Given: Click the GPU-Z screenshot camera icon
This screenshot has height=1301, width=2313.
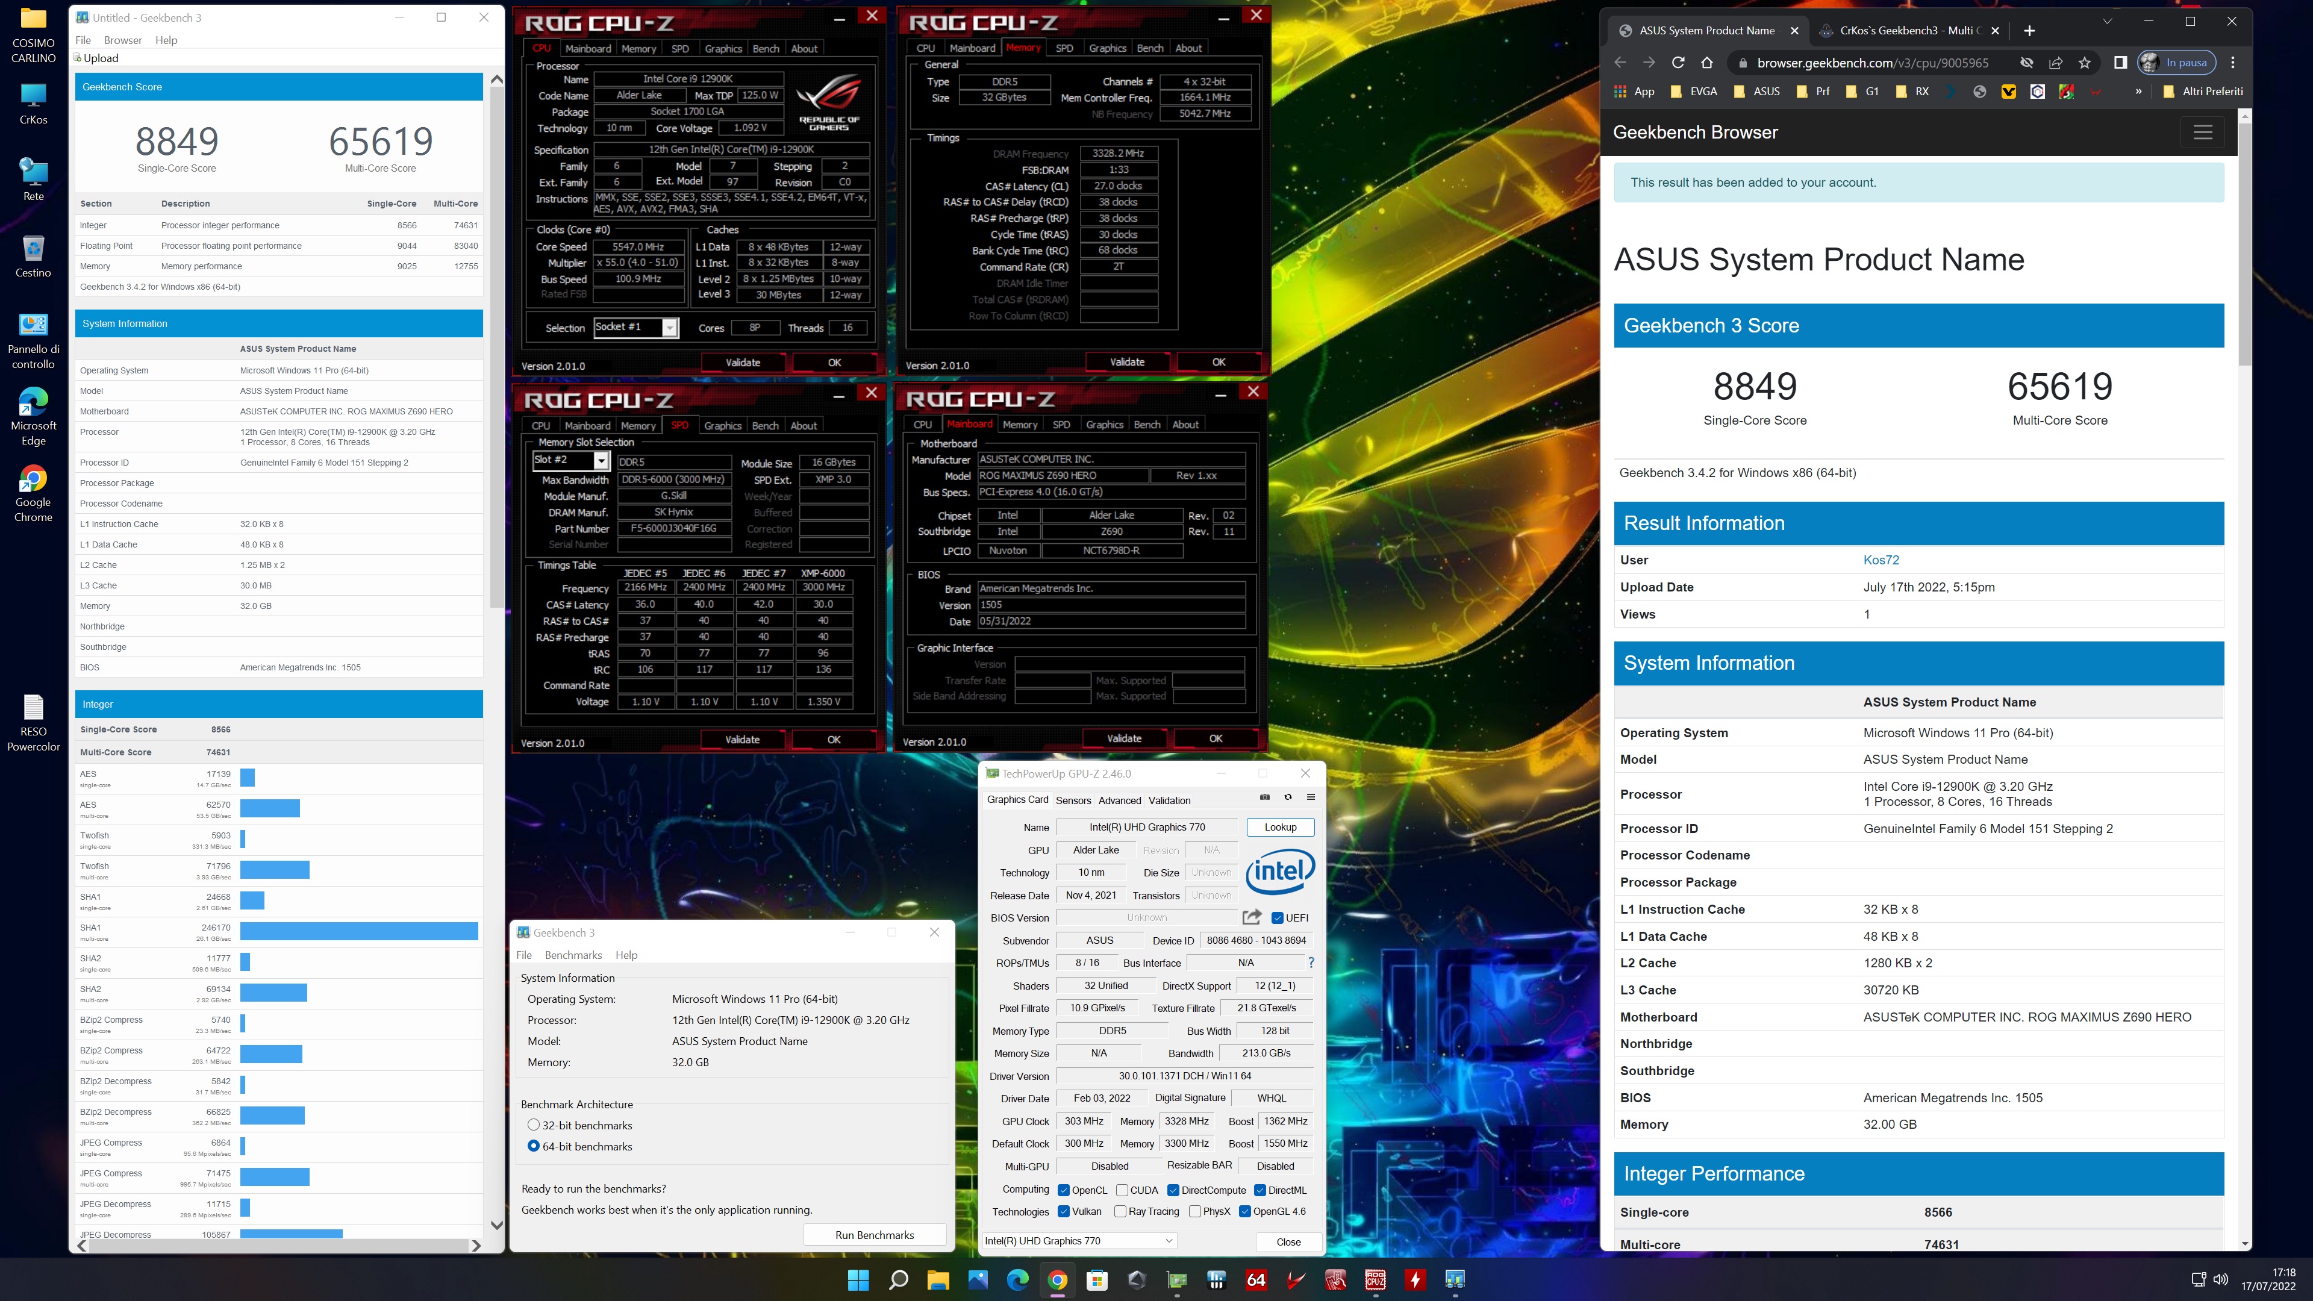Looking at the screenshot, I should (x=1264, y=796).
